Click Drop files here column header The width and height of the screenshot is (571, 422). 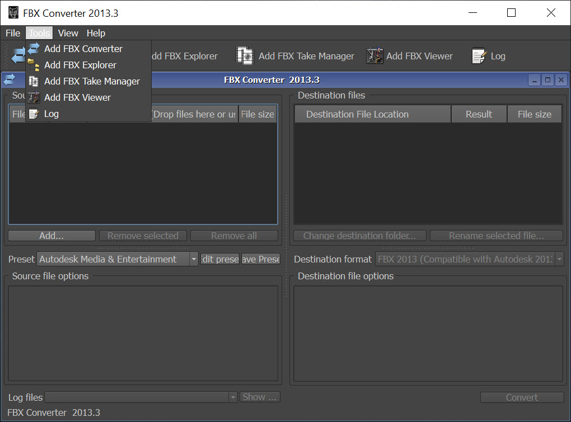click(194, 114)
